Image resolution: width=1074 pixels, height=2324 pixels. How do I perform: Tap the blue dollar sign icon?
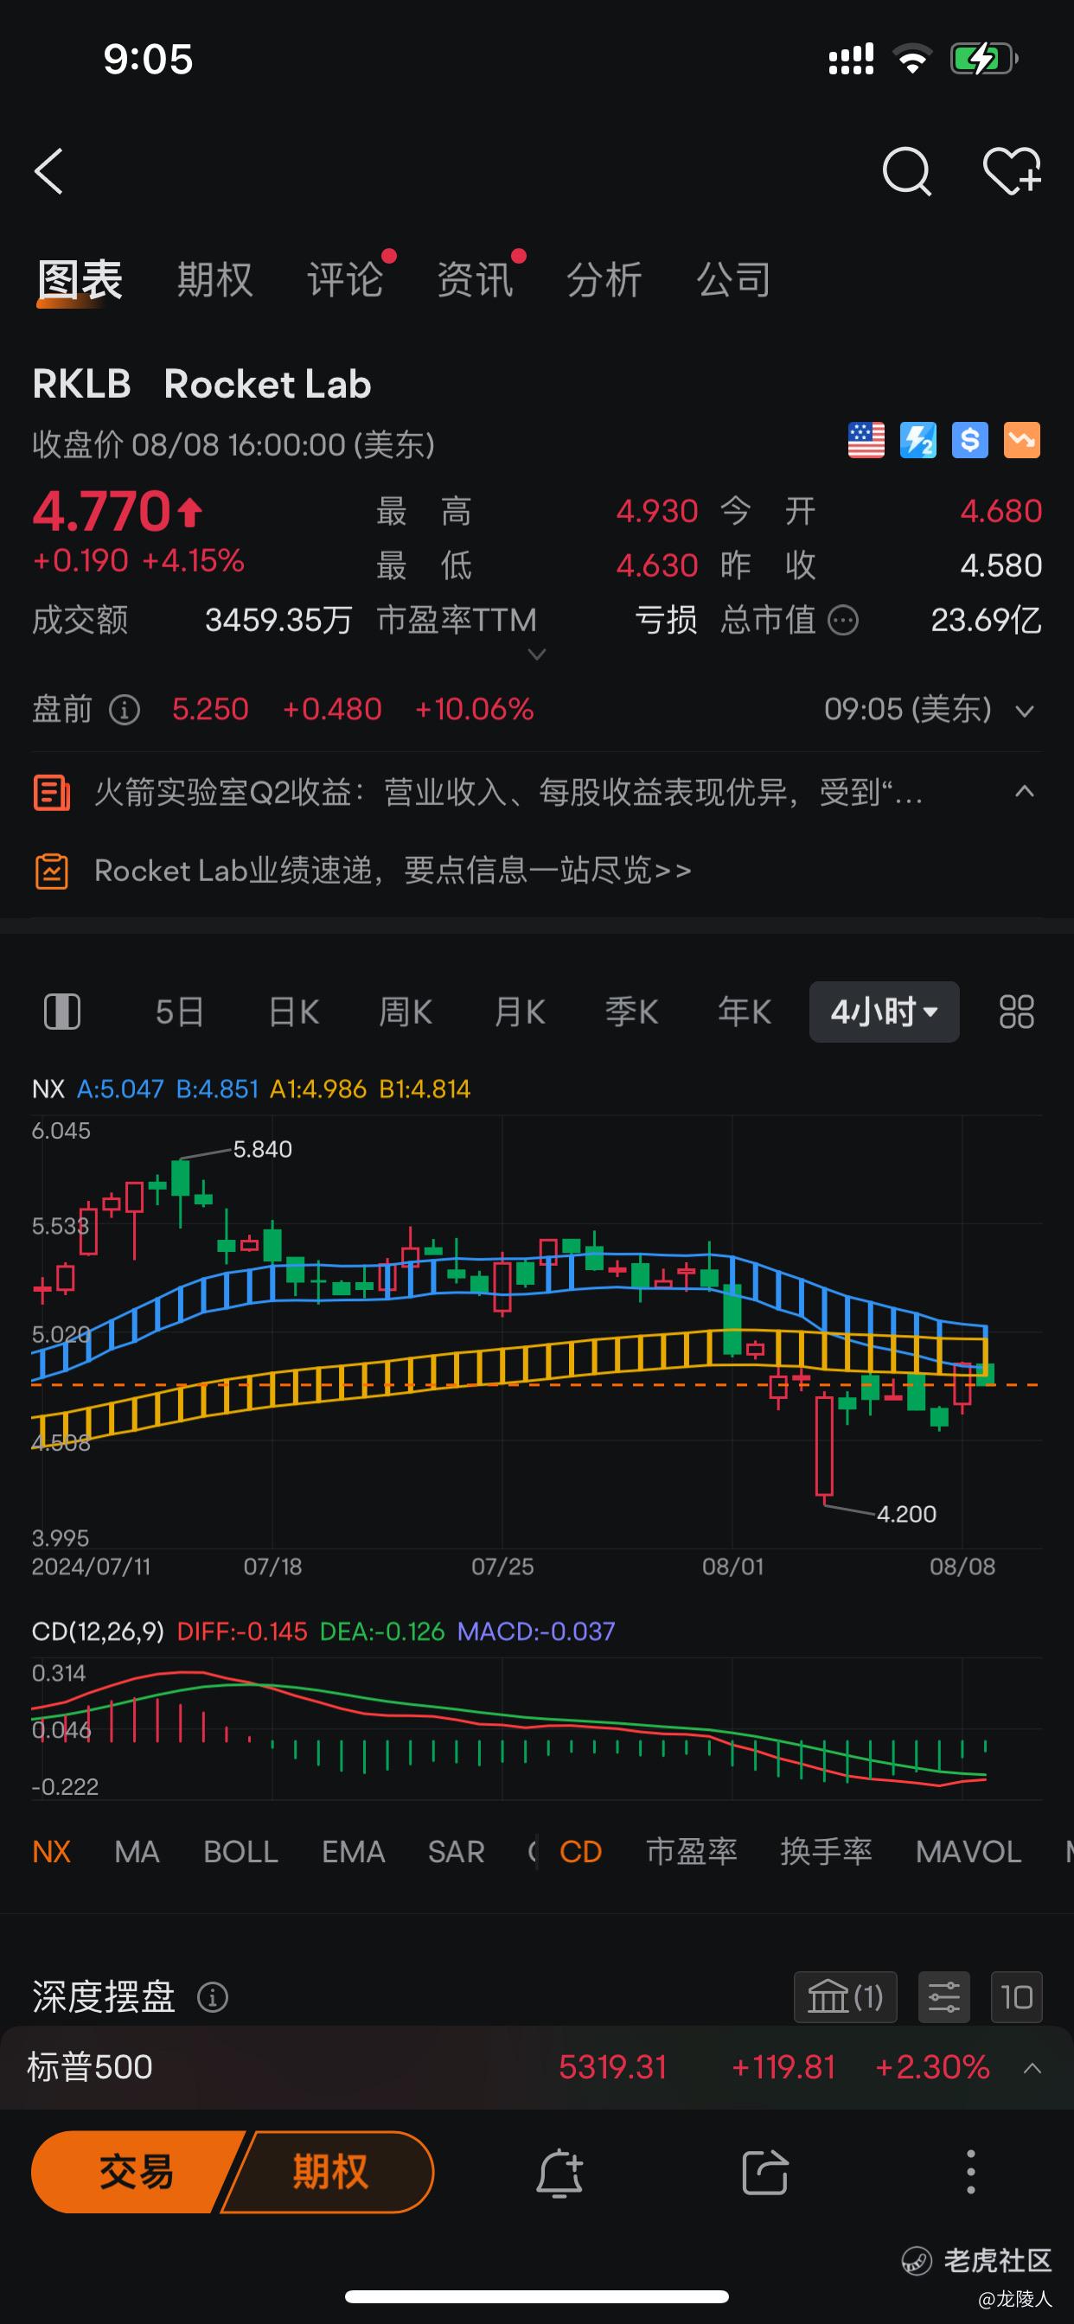click(970, 440)
